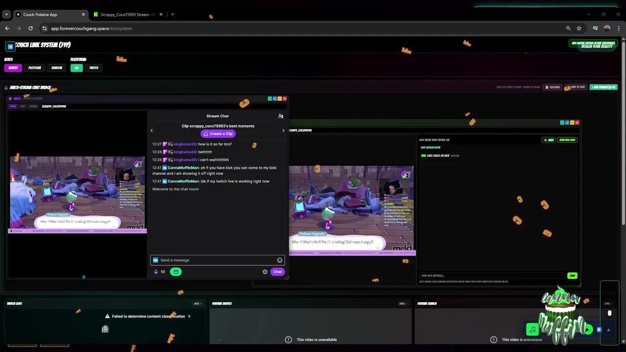Open the chat community users icon

click(281, 116)
